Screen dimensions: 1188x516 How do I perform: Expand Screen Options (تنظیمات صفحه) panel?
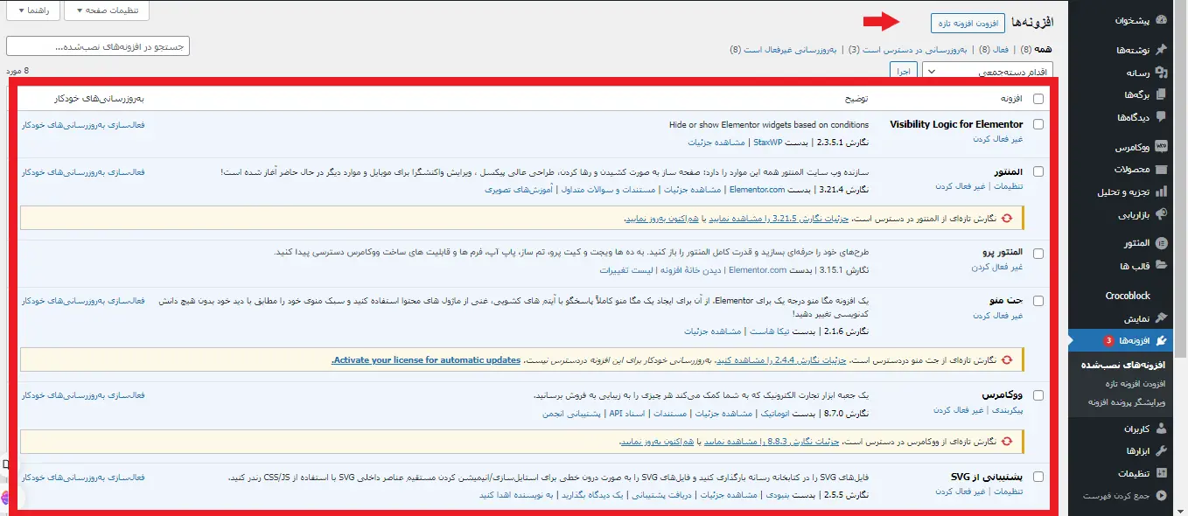106,10
